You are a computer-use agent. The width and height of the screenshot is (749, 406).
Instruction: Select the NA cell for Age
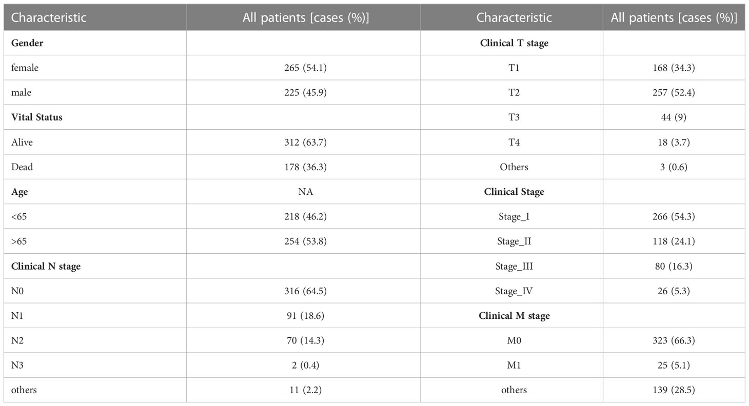[303, 192]
